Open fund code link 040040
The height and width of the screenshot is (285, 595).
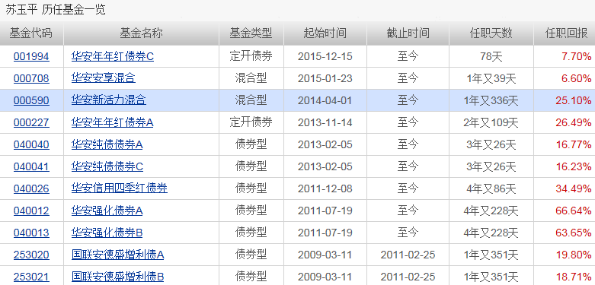pyautogui.click(x=31, y=144)
